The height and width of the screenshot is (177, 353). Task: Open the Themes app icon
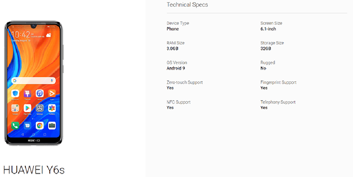(x=28, y=93)
